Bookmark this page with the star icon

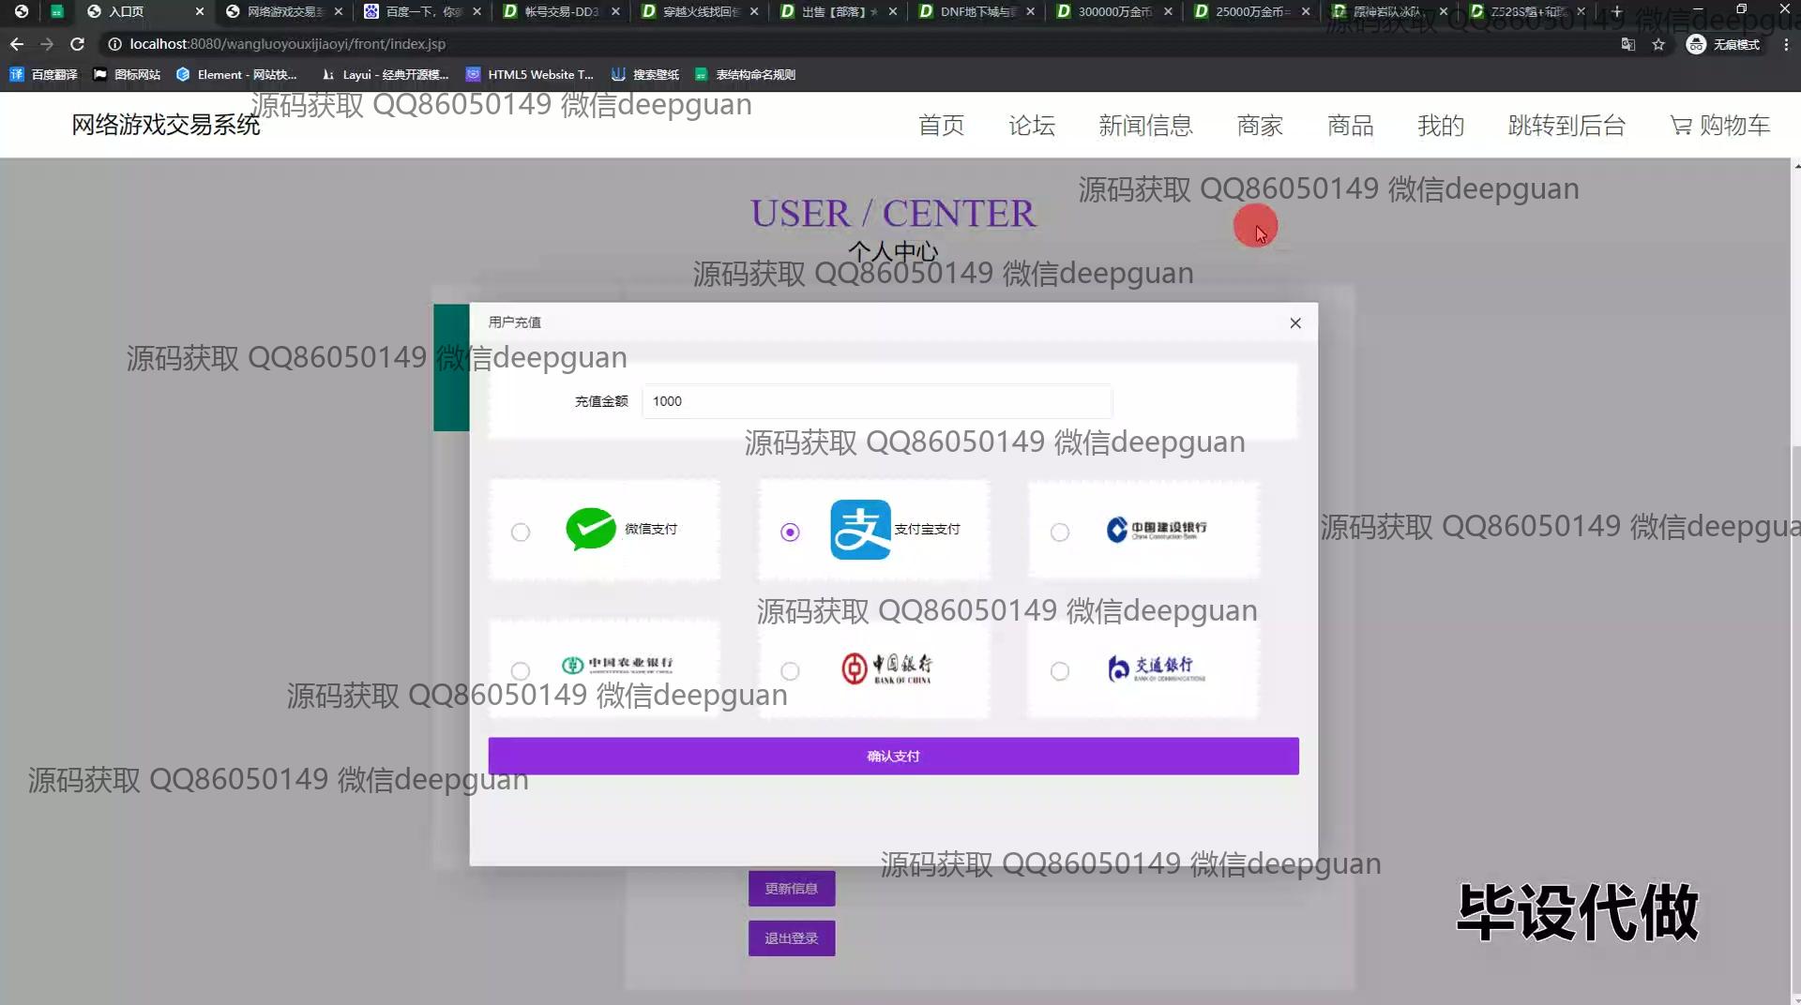coord(1658,44)
